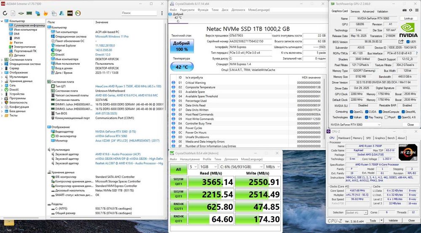The image size is (421, 233).
Task: Collapse Компьютер tree node in AIDA64
Action: (x=2, y=21)
